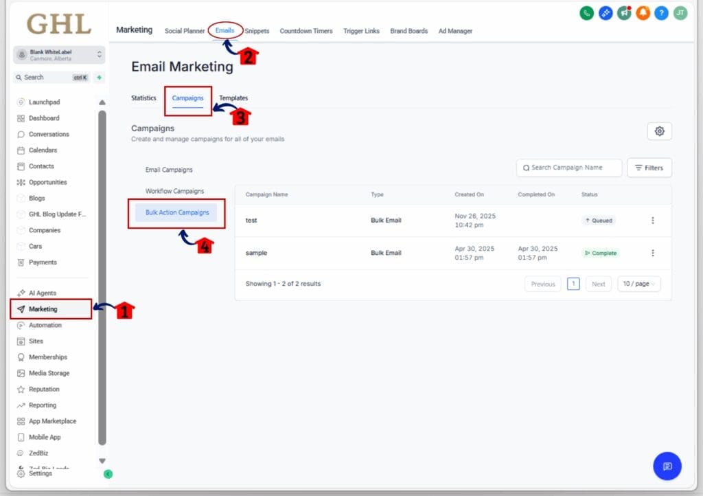Image resolution: width=703 pixels, height=496 pixels.
Task: Click the green plus next to search bar
Action: point(98,78)
